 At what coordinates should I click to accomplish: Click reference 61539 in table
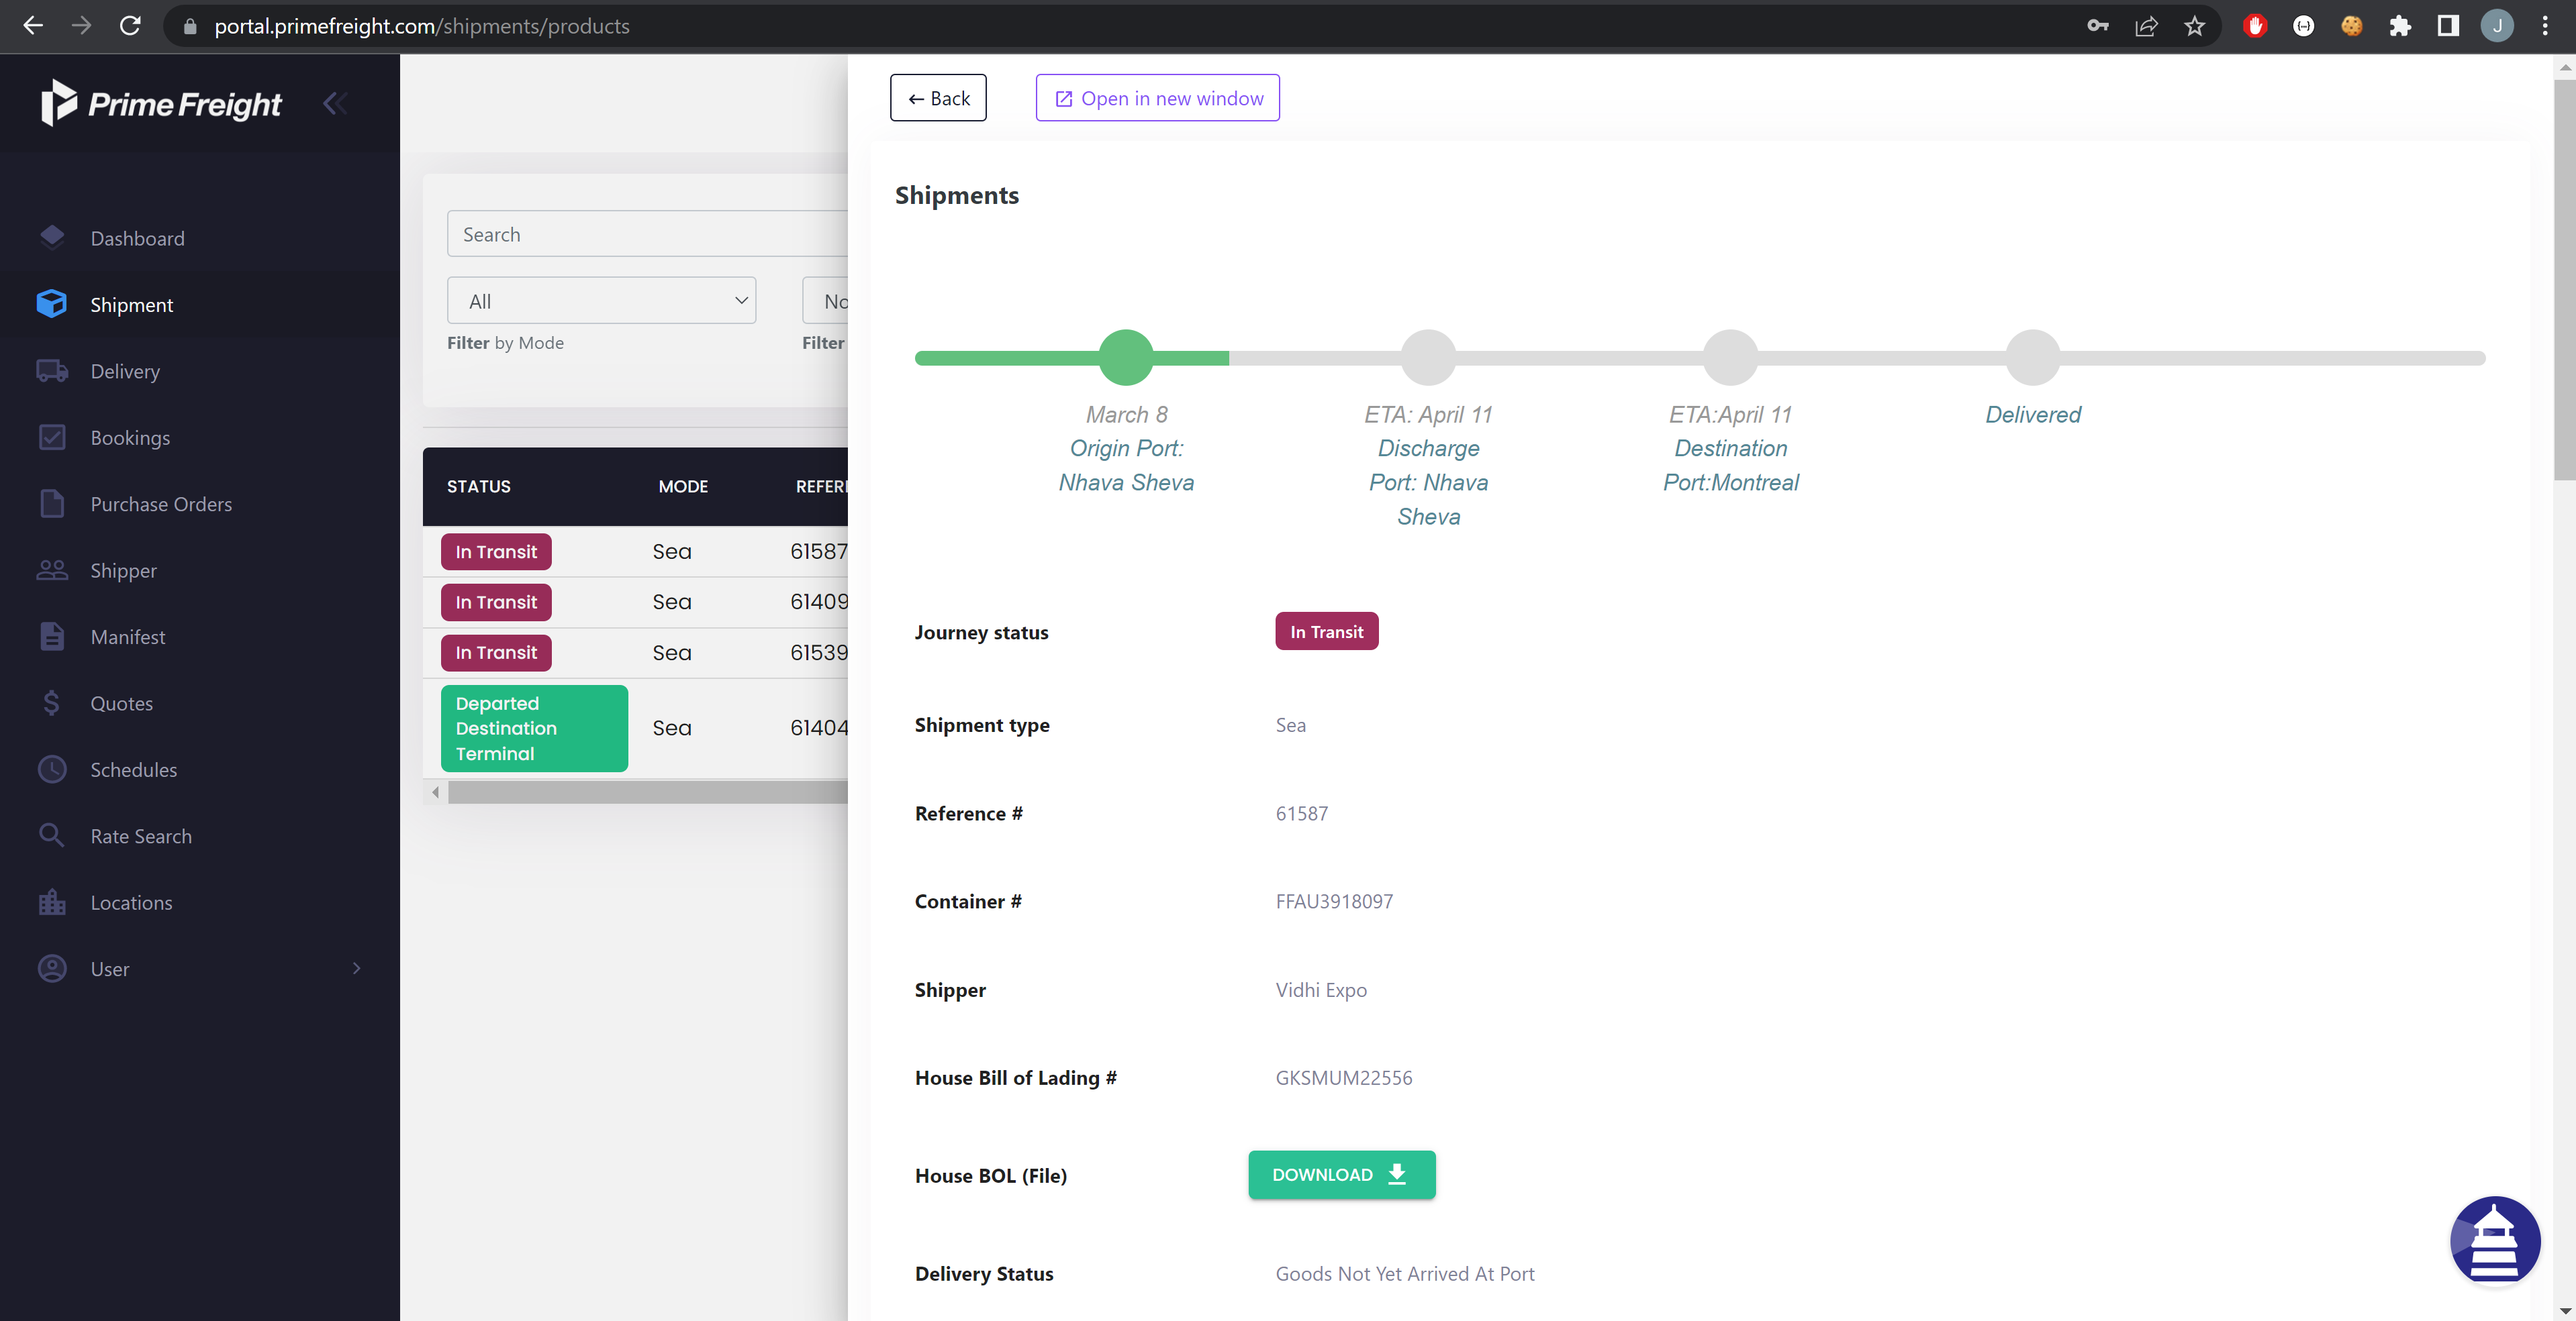[x=819, y=653]
